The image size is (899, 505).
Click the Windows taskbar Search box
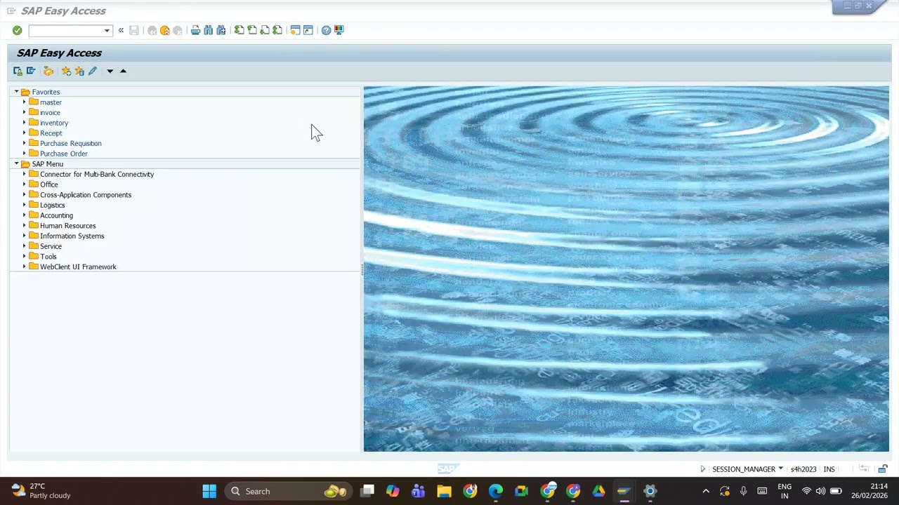[289, 491]
